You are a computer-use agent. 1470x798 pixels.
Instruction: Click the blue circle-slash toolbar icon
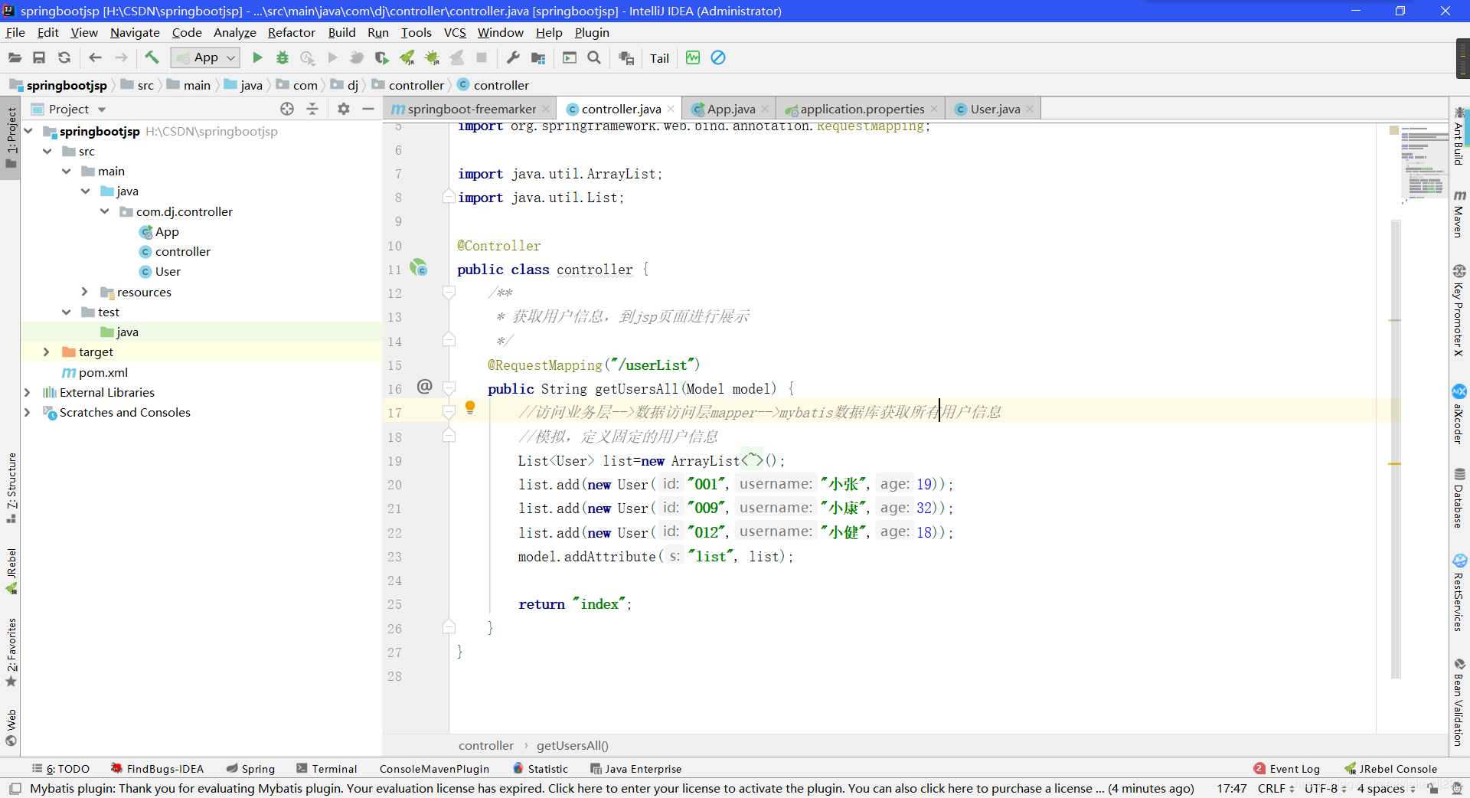[718, 57]
